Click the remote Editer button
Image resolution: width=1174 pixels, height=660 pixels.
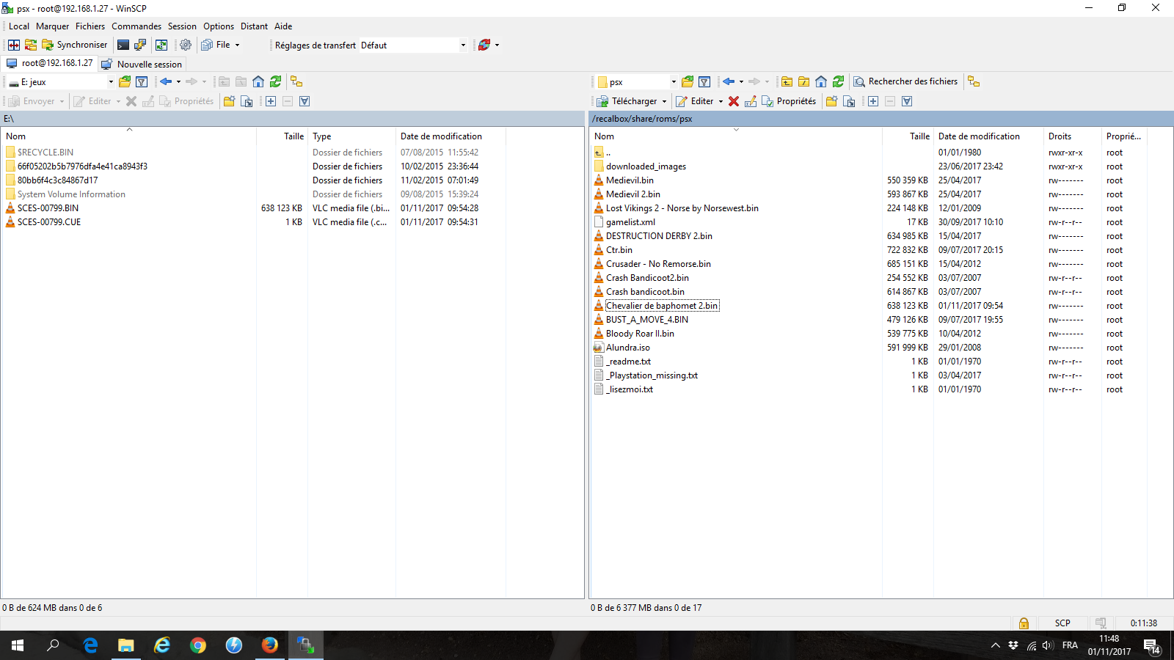(x=695, y=101)
